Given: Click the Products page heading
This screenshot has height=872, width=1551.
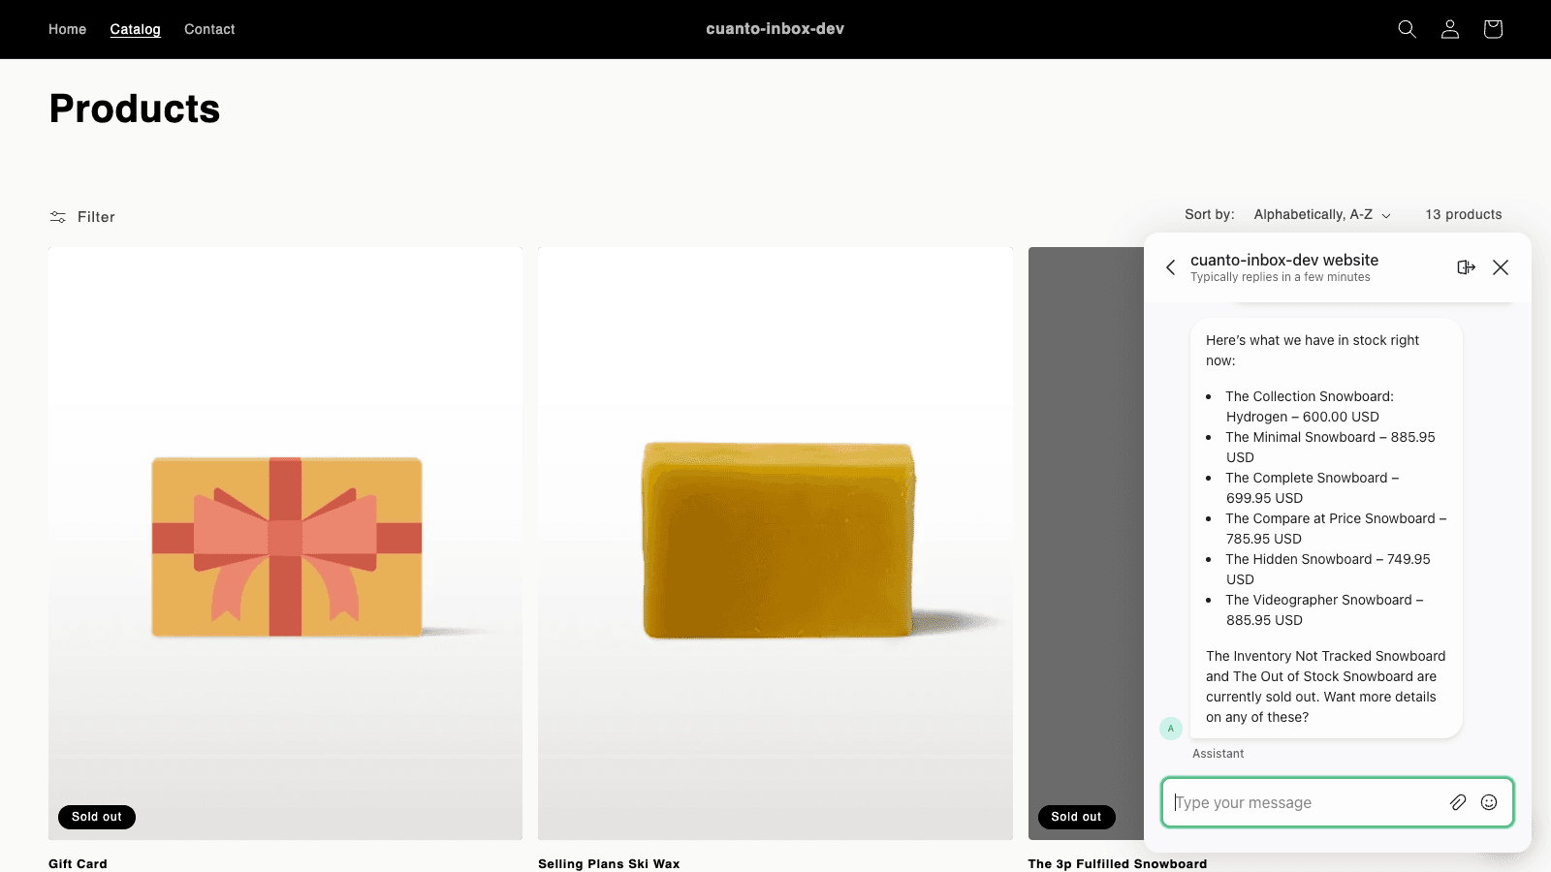Looking at the screenshot, I should [135, 109].
